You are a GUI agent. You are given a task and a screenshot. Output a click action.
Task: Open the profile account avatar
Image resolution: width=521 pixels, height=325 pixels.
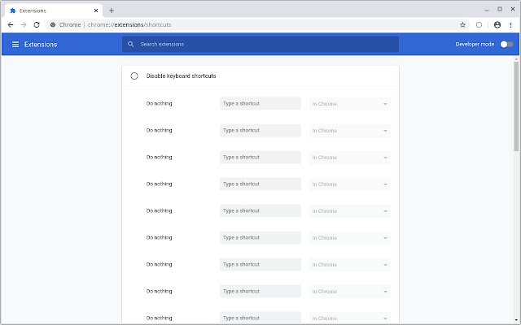pos(497,25)
